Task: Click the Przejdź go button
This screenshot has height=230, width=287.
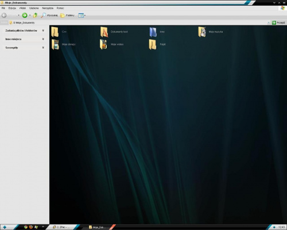Action: pos(278,22)
